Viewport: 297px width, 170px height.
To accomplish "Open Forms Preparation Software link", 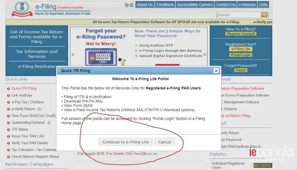I will click(x=245, y=95).
